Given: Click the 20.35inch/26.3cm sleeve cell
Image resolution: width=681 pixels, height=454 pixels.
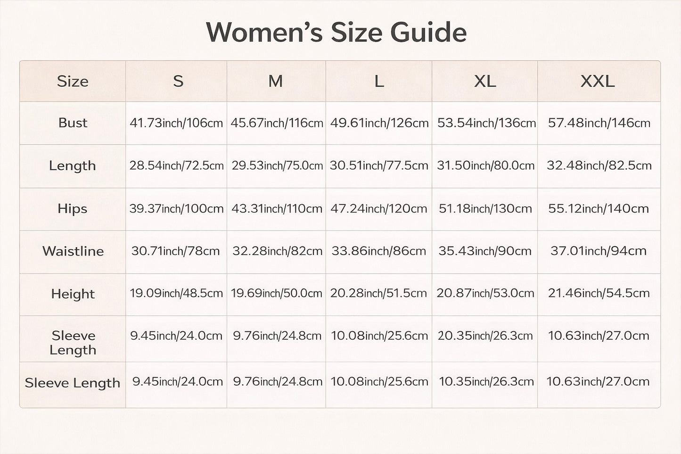Looking at the screenshot, I should point(485,336).
